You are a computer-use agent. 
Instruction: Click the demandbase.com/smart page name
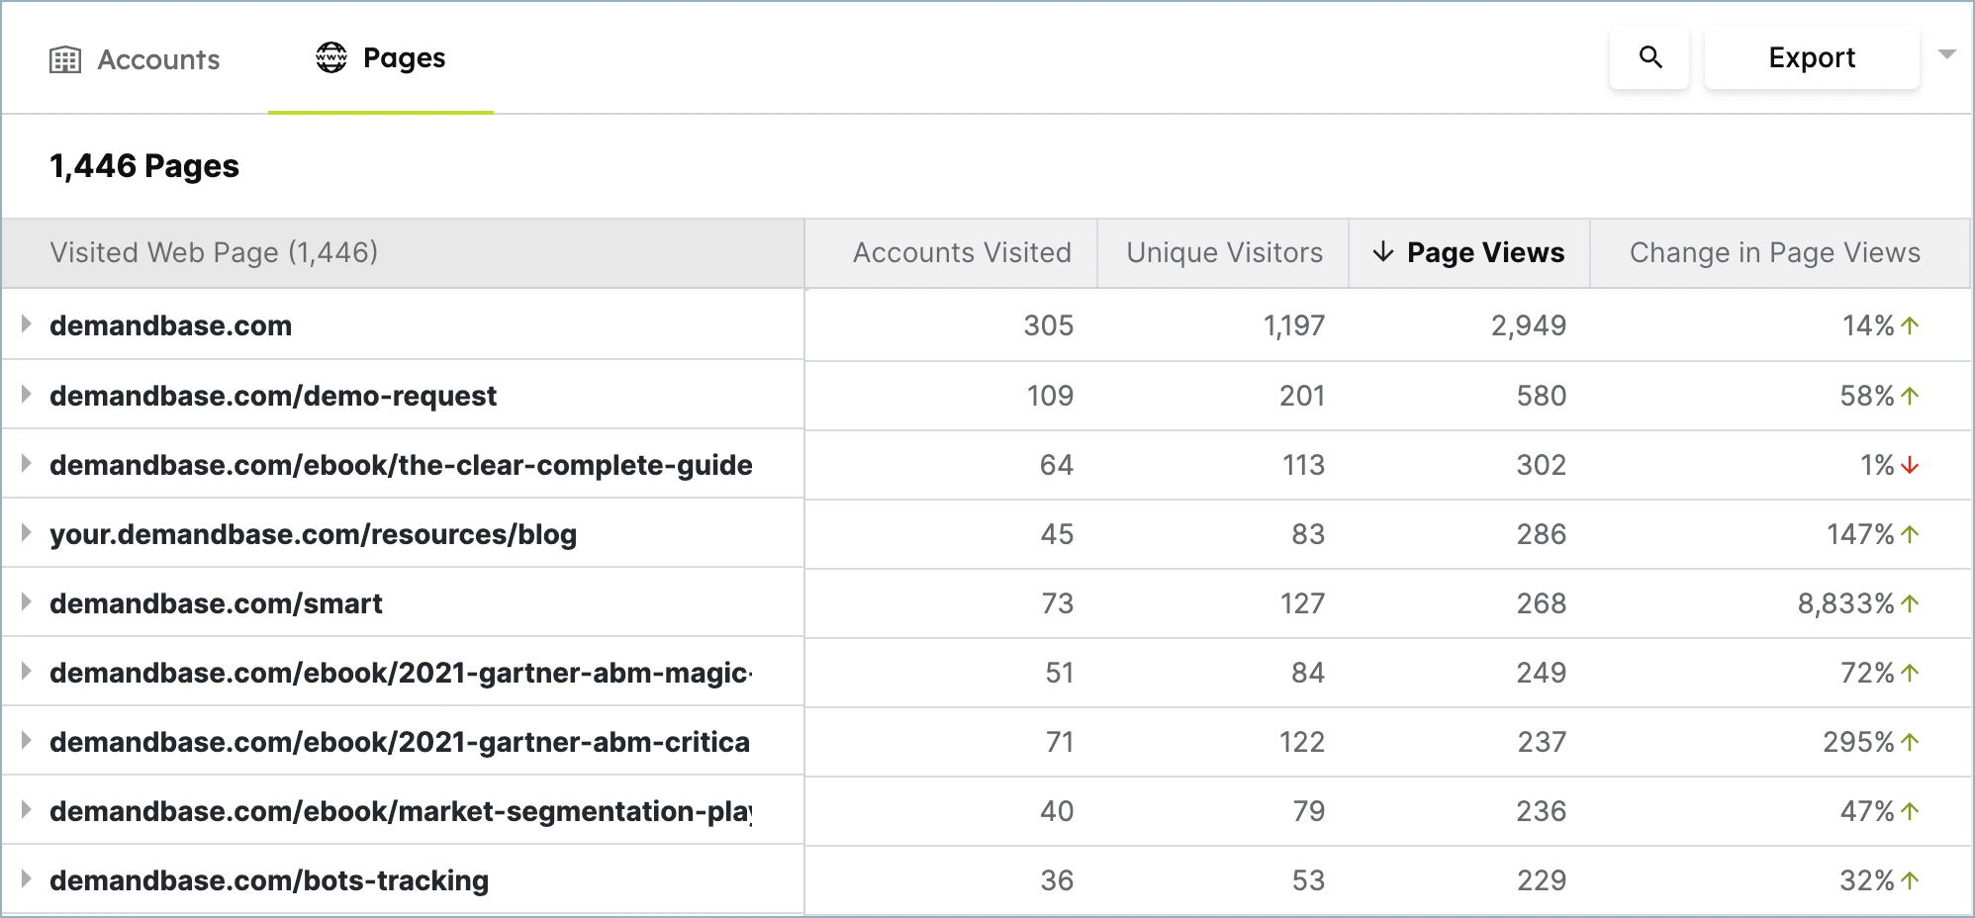click(x=216, y=603)
